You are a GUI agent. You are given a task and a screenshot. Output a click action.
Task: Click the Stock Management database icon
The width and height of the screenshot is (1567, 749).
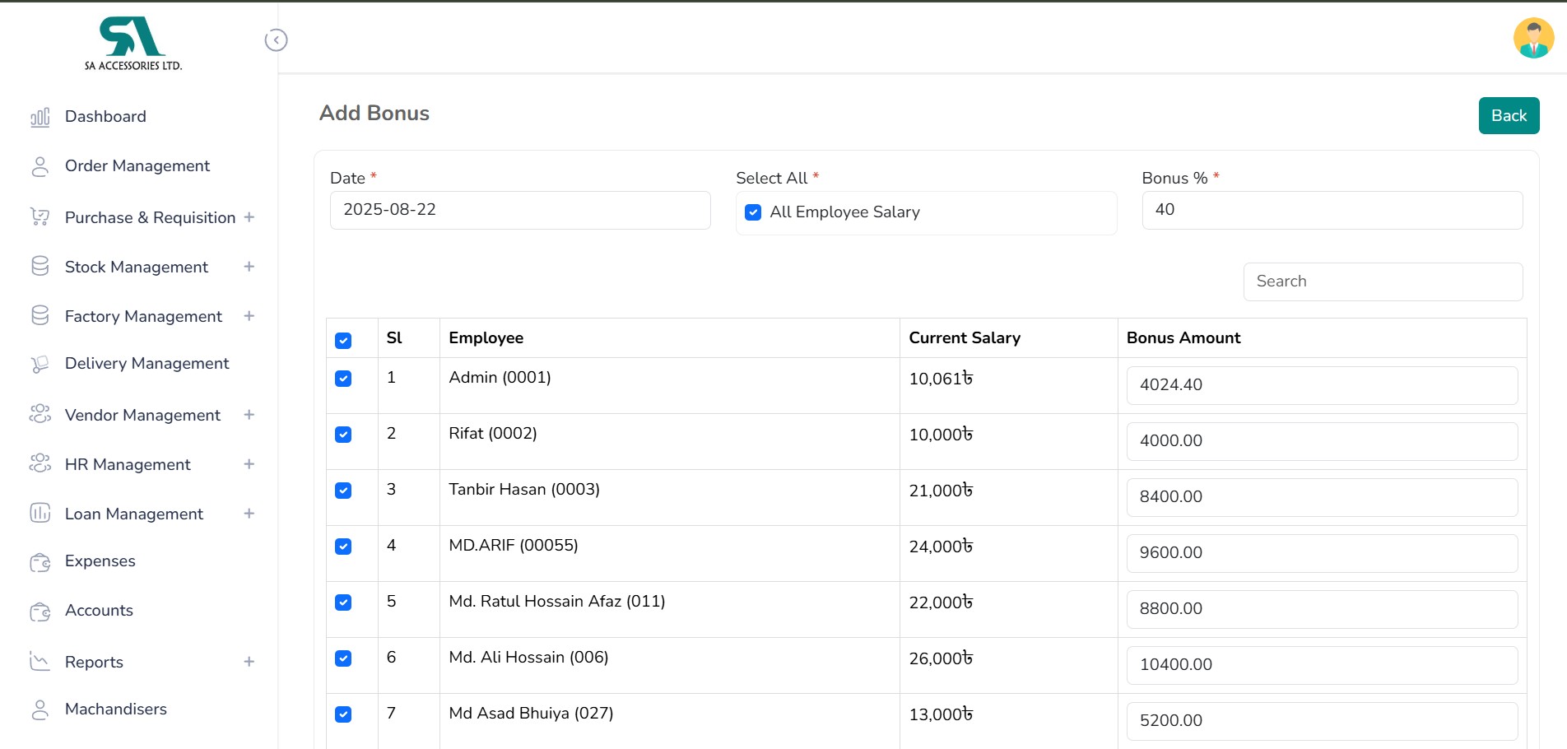click(40, 267)
